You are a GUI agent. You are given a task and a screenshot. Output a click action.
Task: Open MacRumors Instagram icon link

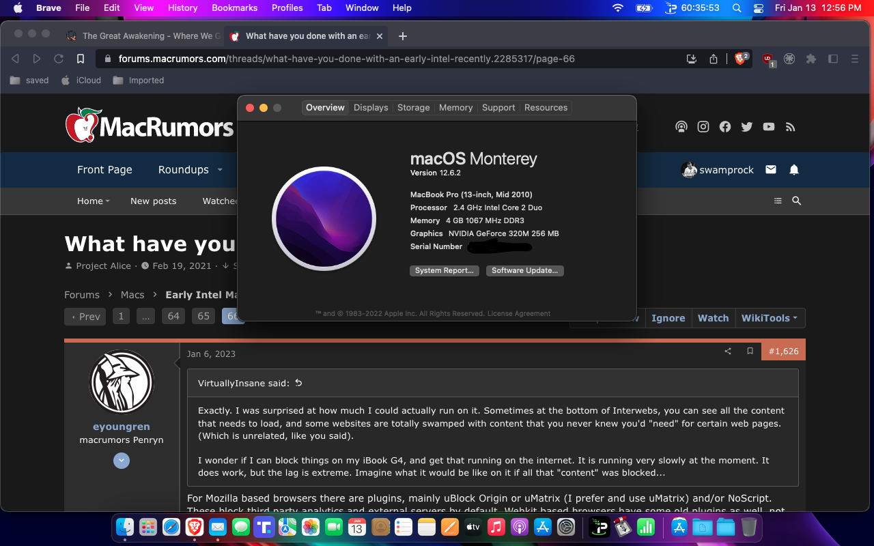703,126
